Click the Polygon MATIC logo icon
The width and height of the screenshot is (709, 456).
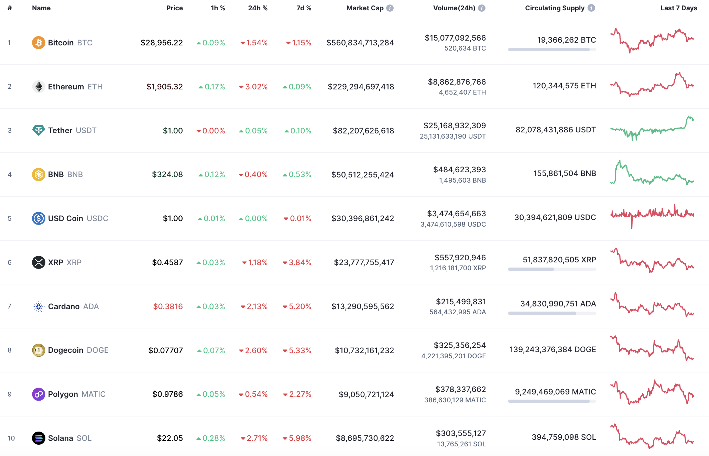[x=39, y=394]
